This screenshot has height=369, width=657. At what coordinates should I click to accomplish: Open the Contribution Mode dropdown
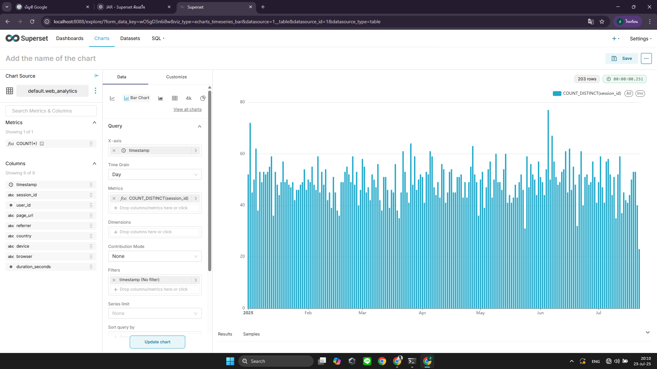[154, 256]
